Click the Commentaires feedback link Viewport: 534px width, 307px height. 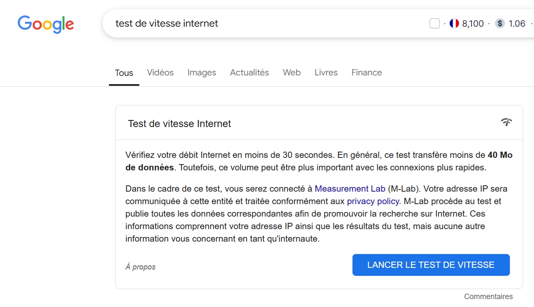(489, 296)
